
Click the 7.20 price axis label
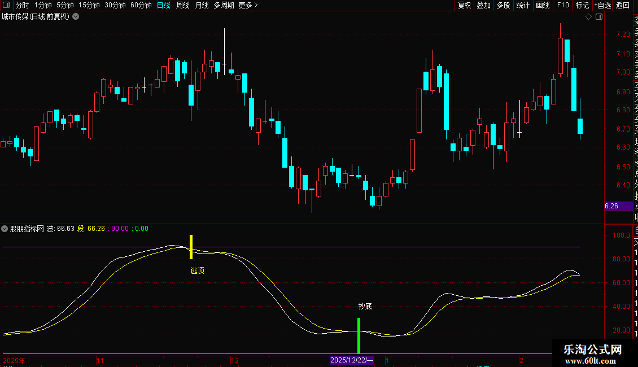coord(623,34)
